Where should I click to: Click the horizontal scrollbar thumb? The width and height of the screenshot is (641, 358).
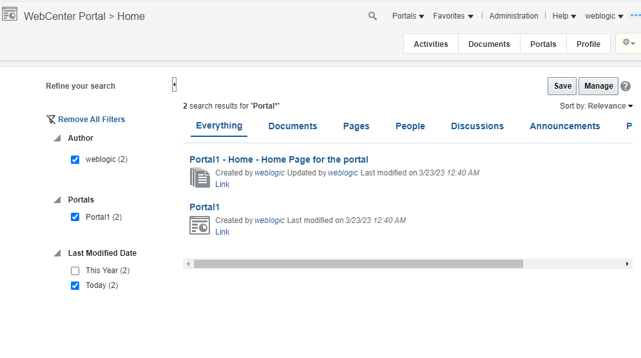tap(359, 264)
